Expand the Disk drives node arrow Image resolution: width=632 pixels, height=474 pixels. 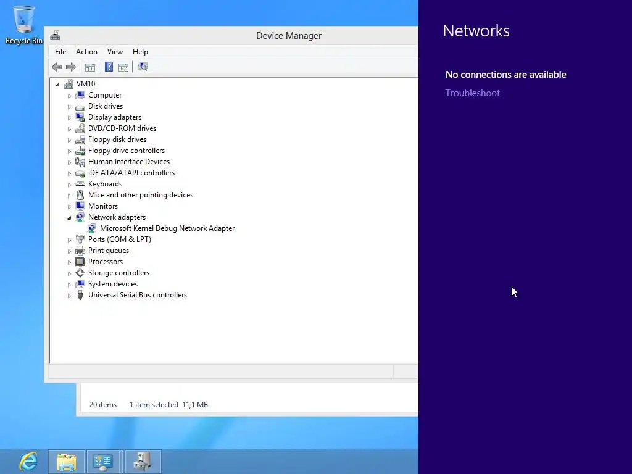tap(69, 107)
